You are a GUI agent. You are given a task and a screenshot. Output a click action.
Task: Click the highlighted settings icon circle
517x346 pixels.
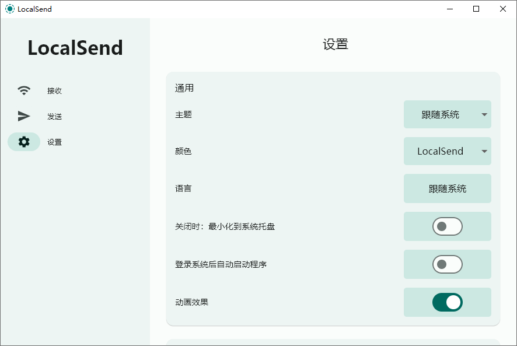click(x=23, y=142)
